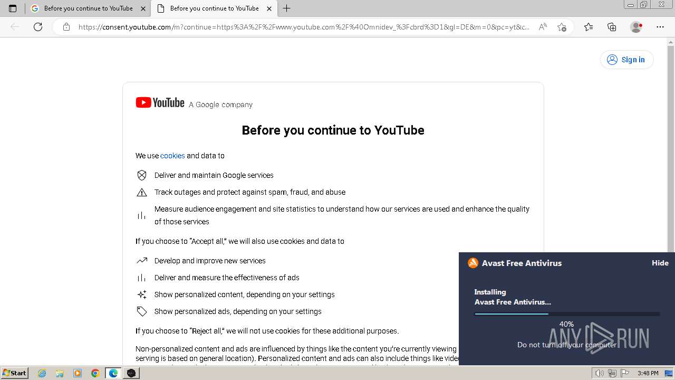Click the Before you continue to YouTube heading
This screenshot has width=675, height=380.
333,130
